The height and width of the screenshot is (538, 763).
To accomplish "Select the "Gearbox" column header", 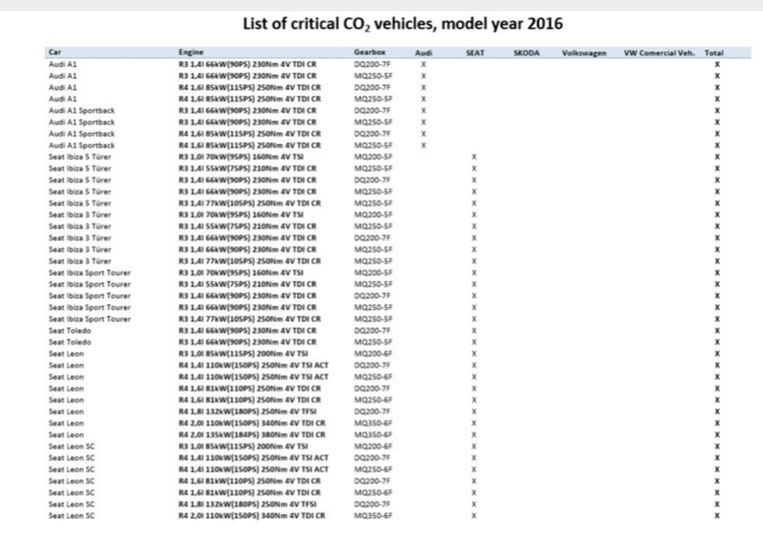I will [x=369, y=52].
